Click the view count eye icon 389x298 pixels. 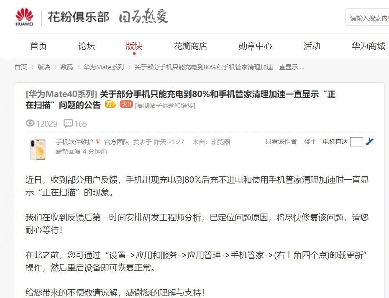click(30, 123)
